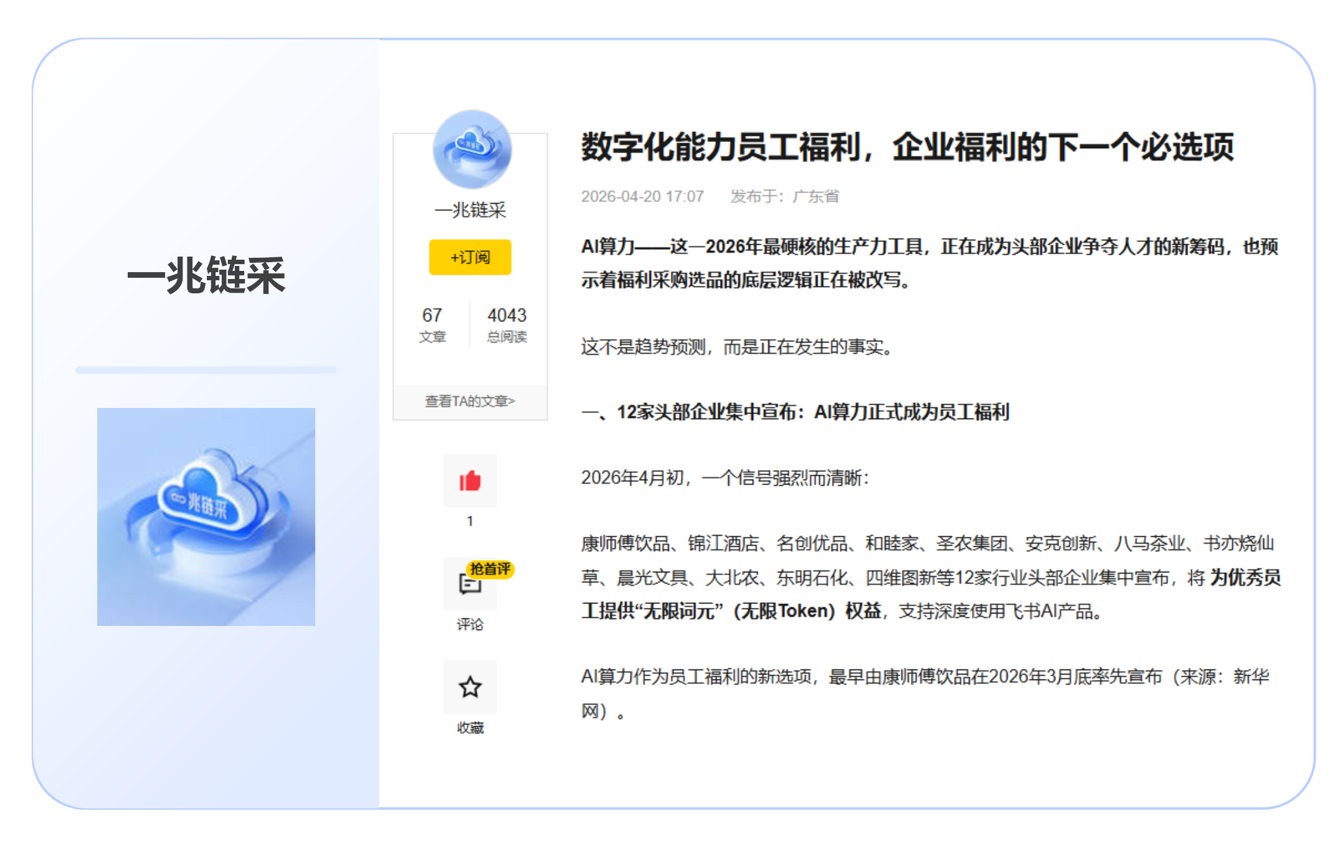The height and width of the screenshot is (847, 1342).
Task: Click the 抢首评 yellow badge
Action: [x=491, y=569]
